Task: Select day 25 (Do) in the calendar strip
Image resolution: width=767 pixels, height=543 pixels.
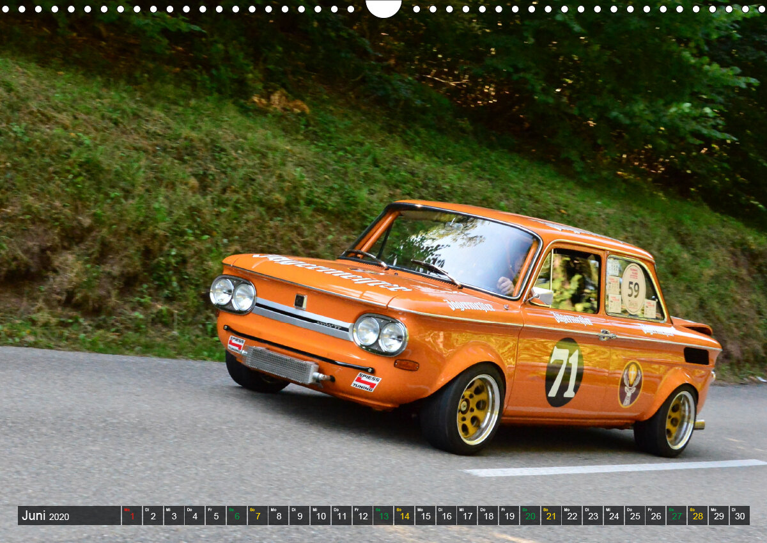Action: pyautogui.click(x=635, y=515)
